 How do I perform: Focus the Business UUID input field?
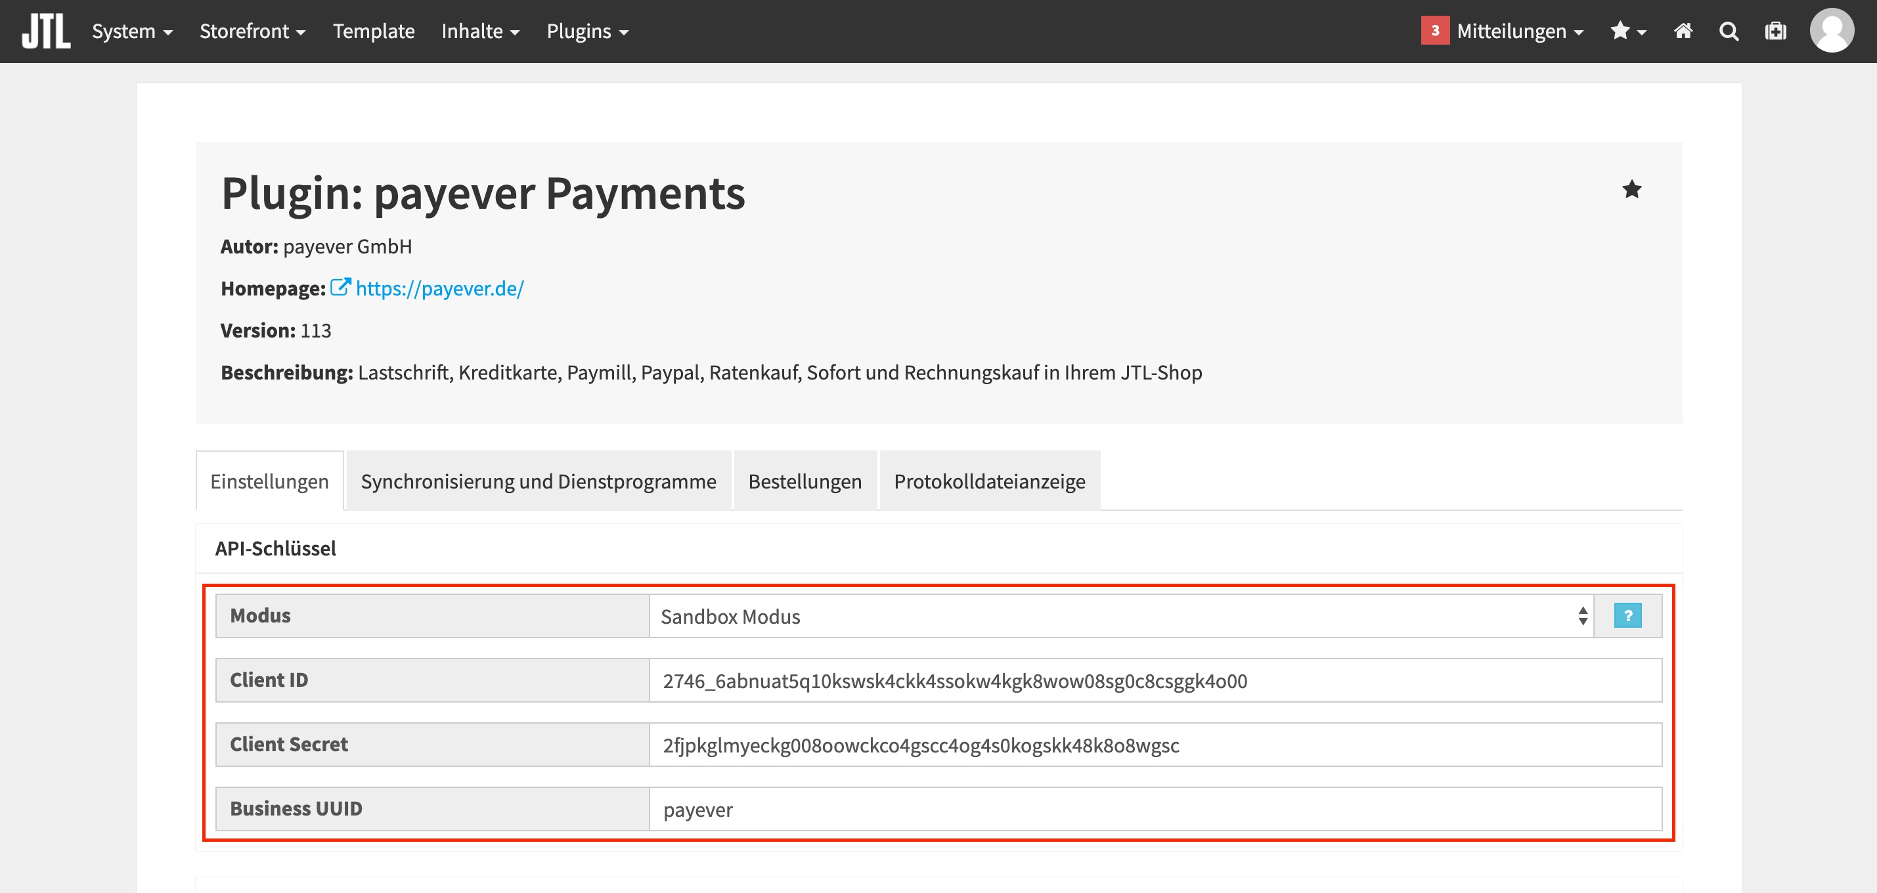click(x=1155, y=808)
